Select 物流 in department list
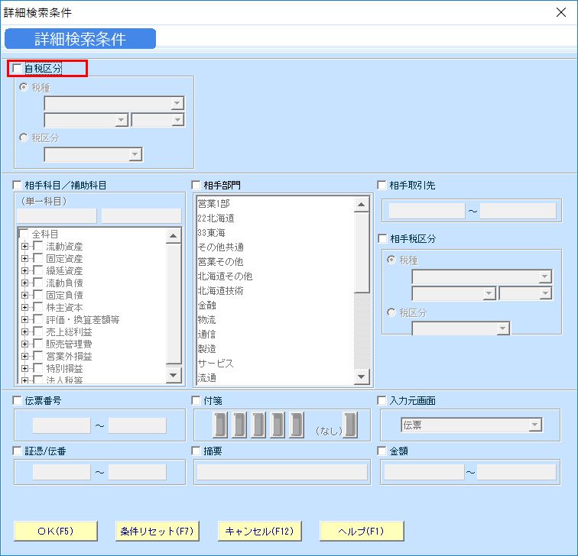The height and width of the screenshot is (556, 578). click(275, 319)
